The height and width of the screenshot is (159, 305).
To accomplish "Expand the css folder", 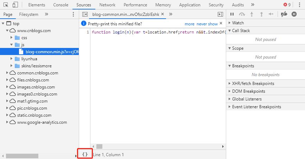I will coord(12,38).
